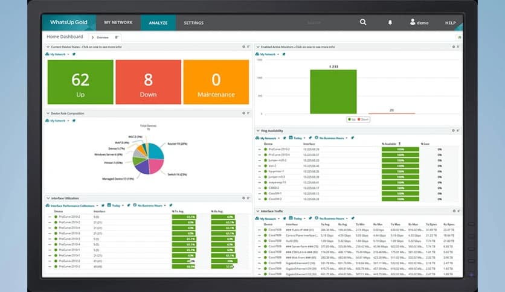The width and height of the screenshot is (505, 292).
Task: Toggle the Down legend item in the monitors chart
Action: [x=361, y=119]
